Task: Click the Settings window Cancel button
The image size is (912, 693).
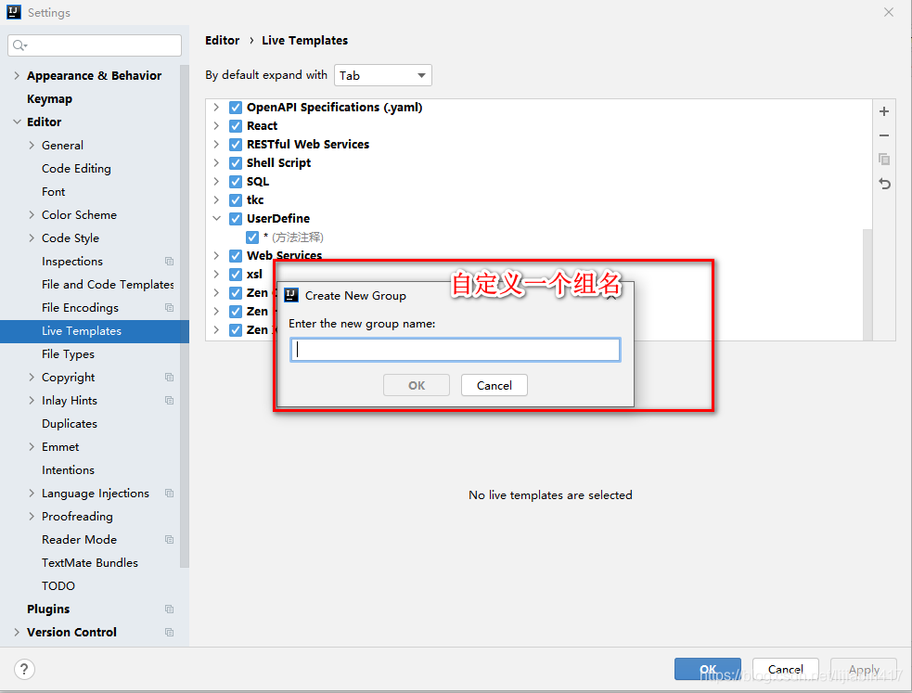Action: tap(786, 669)
